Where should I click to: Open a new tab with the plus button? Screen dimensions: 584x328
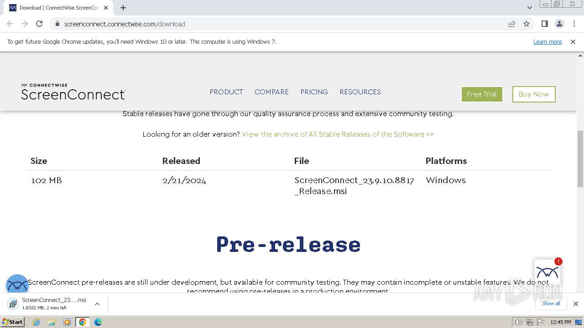tap(123, 8)
